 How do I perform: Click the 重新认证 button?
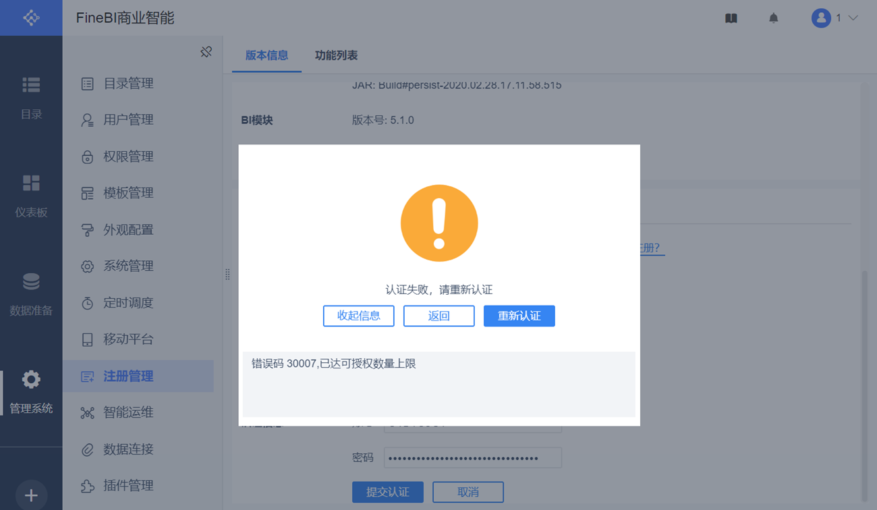coord(519,316)
